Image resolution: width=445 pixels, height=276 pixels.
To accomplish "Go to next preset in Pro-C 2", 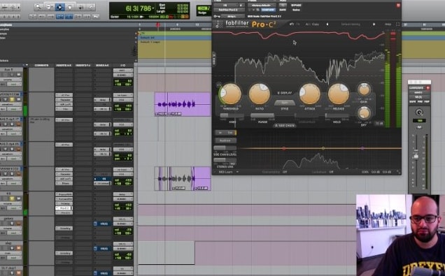I will [x=374, y=24].
